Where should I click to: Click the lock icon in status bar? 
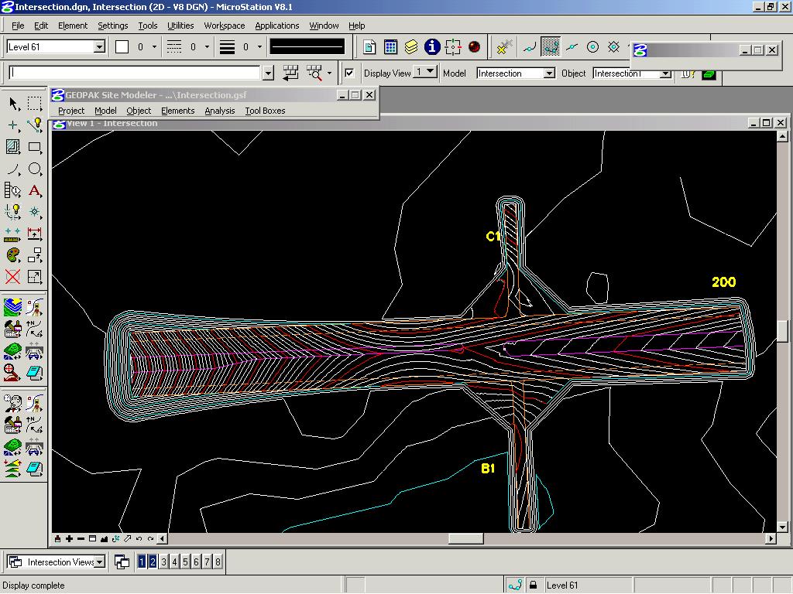click(533, 585)
